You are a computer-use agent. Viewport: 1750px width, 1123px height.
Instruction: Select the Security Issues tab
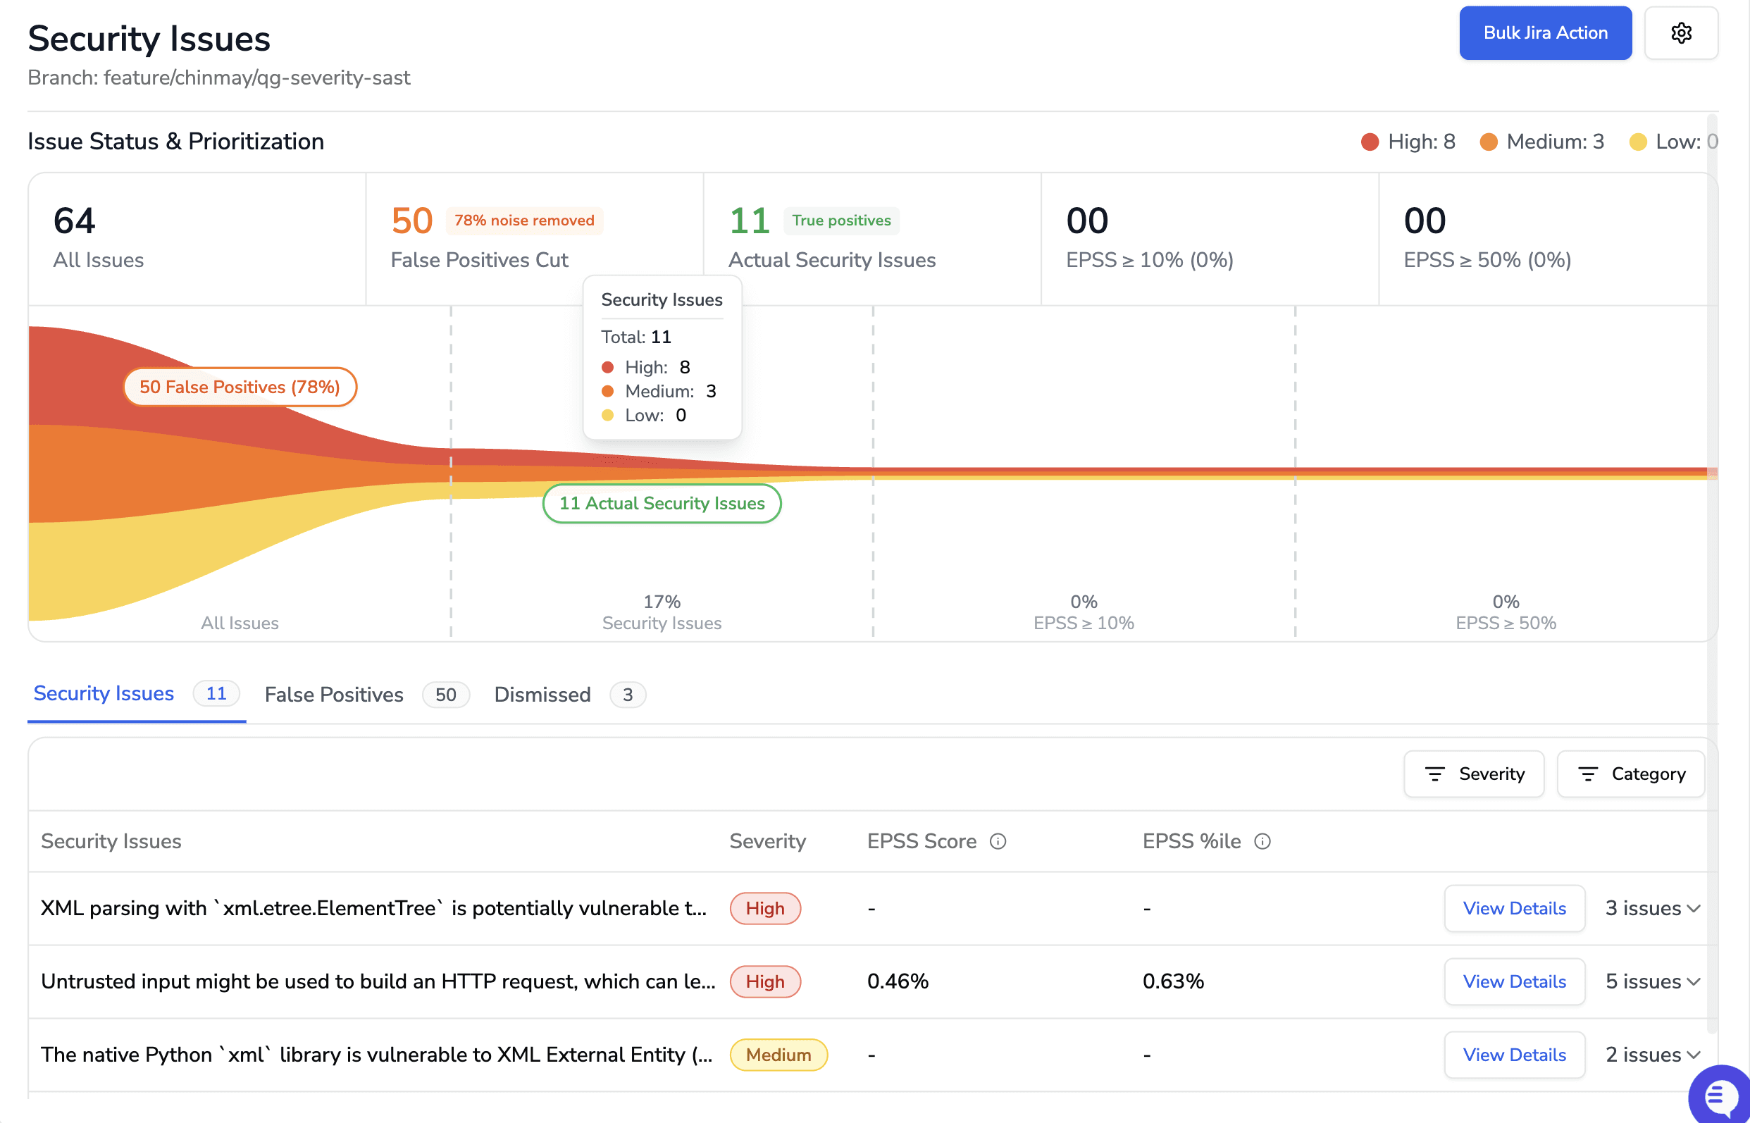point(104,693)
